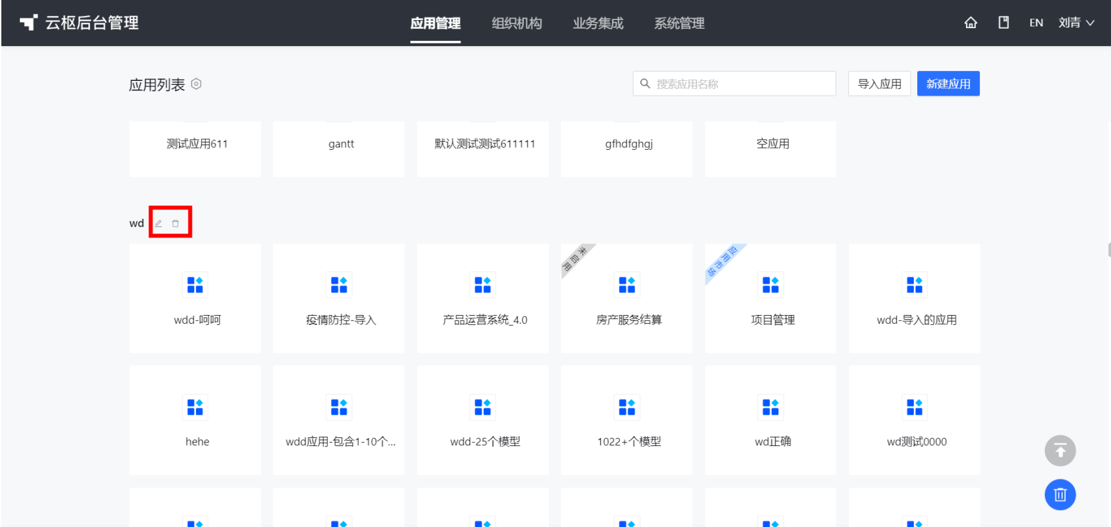1111x527 pixels.
Task: Open the gantt app card
Action: point(339,149)
